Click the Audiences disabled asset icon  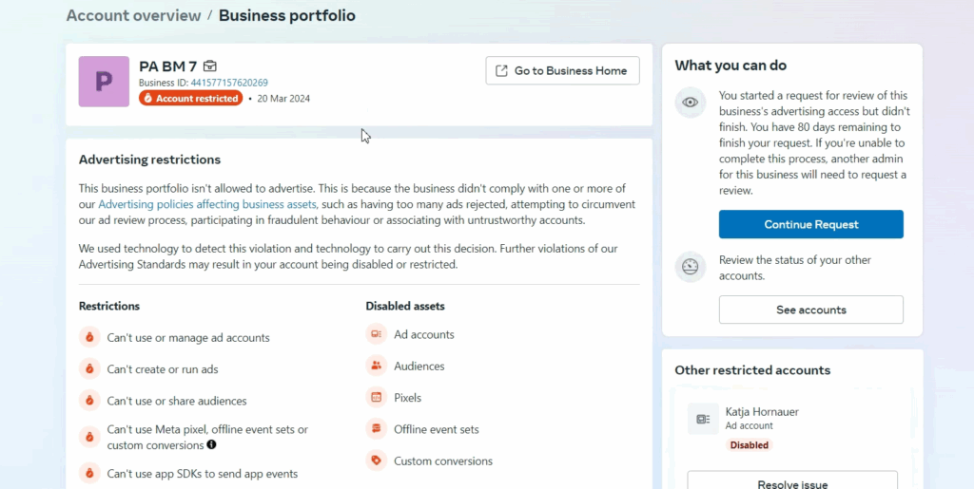click(376, 366)
